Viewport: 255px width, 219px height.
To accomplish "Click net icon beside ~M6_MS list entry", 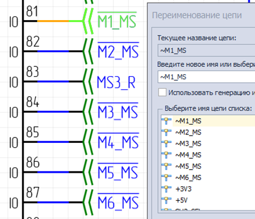I will tap(166, 178).
